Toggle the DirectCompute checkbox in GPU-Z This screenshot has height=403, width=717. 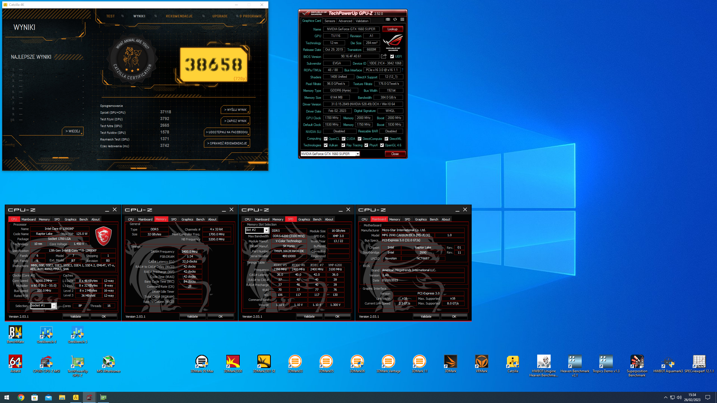[x=359, y=139]
